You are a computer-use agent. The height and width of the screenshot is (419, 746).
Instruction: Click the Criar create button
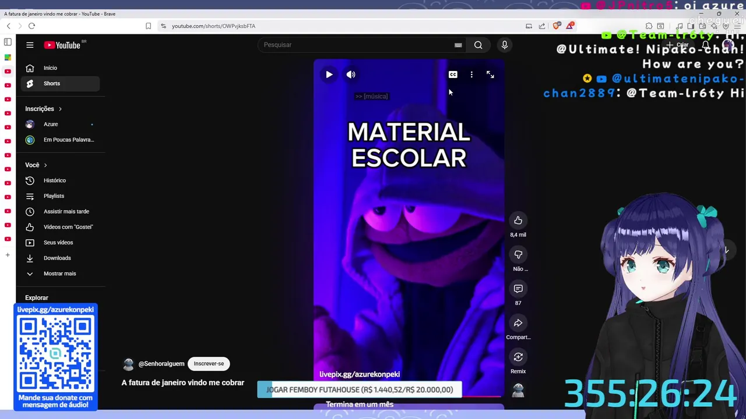(x=678, y=45)
